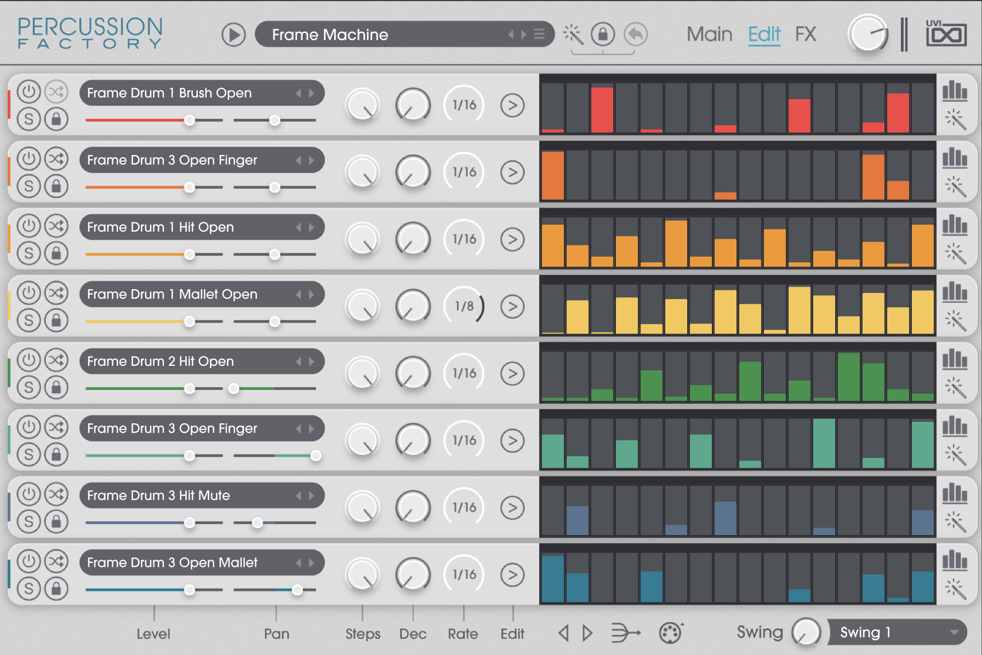Open the preset list menu icon
The image size is (982, 655).
tap(539, 35)
